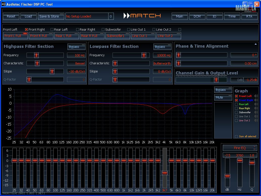Show the Rear Right curve in the Graph panel
The image size is (261, 196).
pos(236,108)
